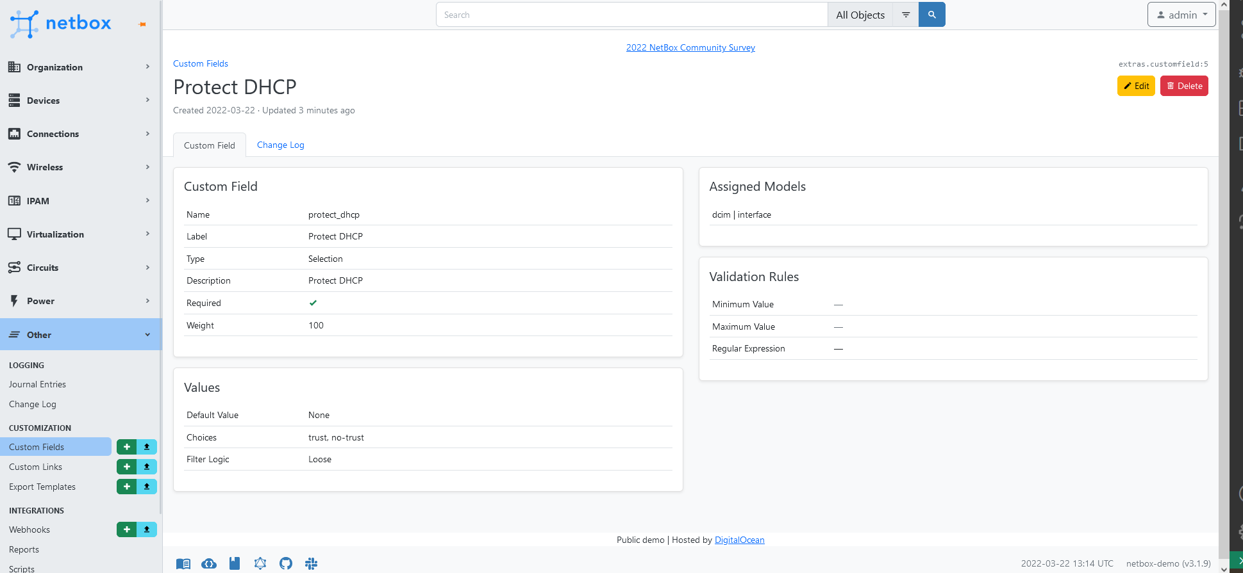Viewport: 1243px width, 573px height.
Task: Click the 'dcim | interface' assigned model
Action: pos(742,214)
